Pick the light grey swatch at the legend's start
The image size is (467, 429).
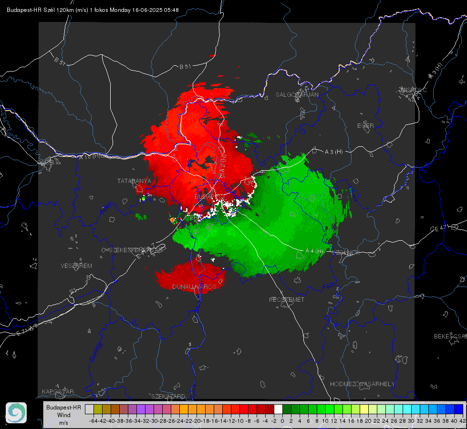(x=89, y=409)
